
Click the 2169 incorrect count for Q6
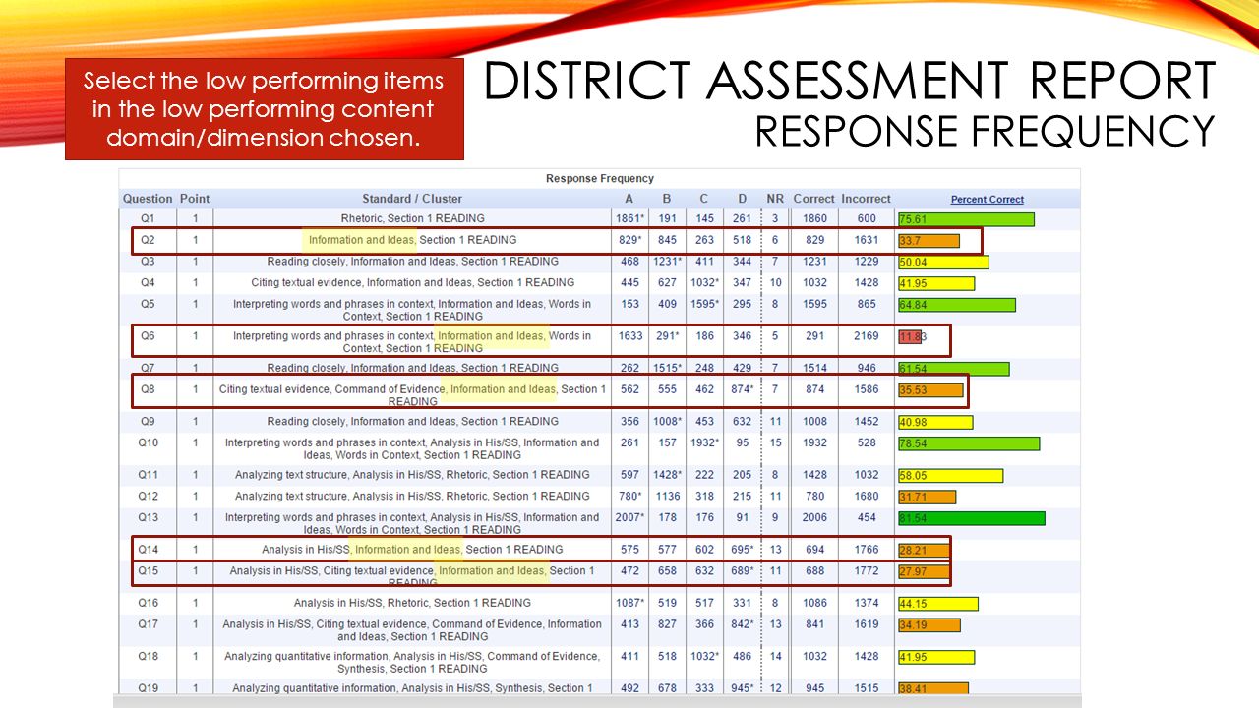(866, 336)
